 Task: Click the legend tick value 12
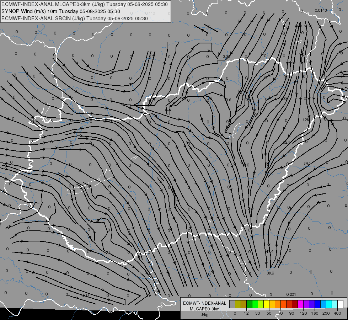click(246, 313)
